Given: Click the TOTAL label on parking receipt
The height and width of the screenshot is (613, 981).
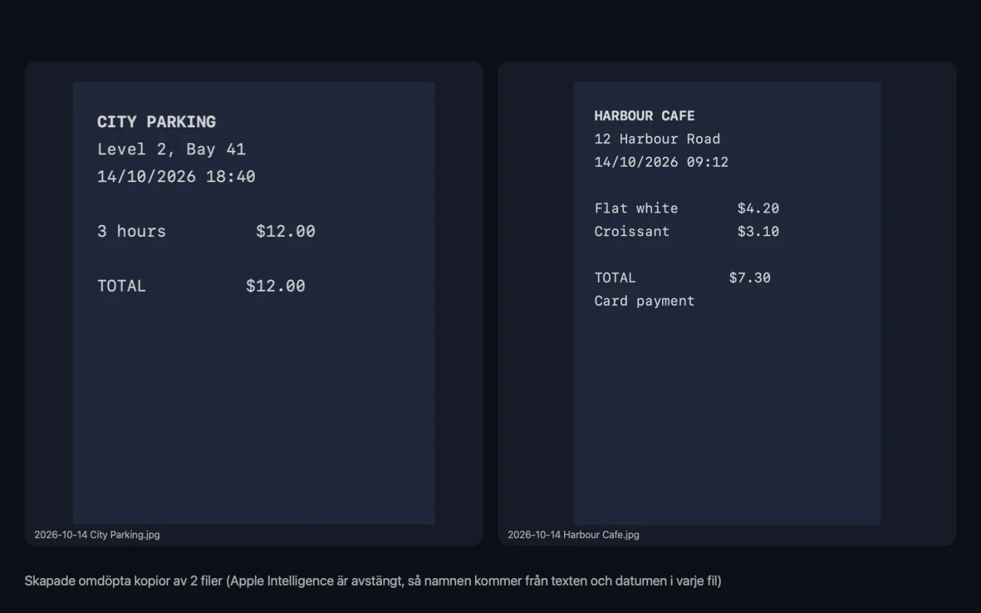Looking at the screenshot, I should coord(121,286).
